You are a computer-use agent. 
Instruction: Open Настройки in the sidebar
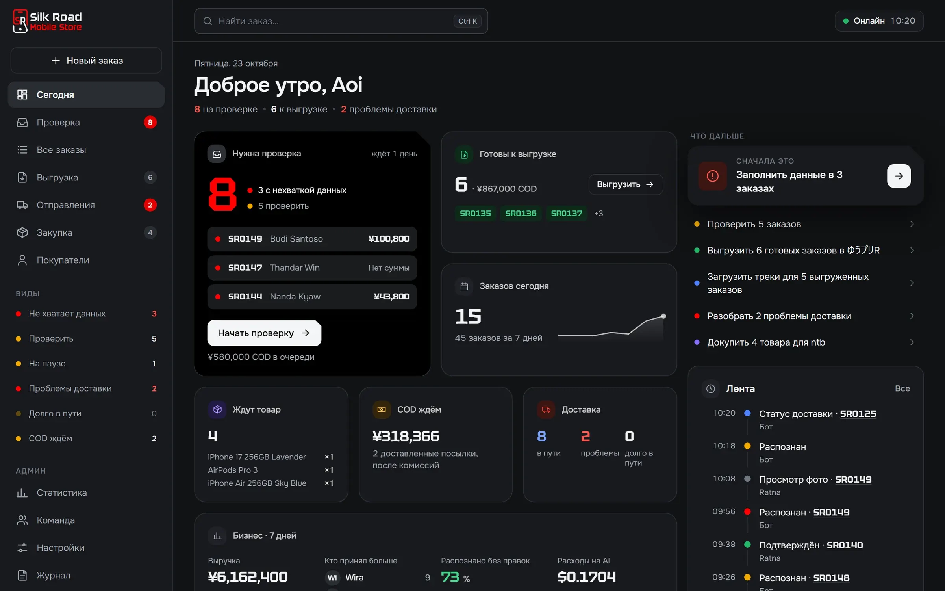coord(86,548)
